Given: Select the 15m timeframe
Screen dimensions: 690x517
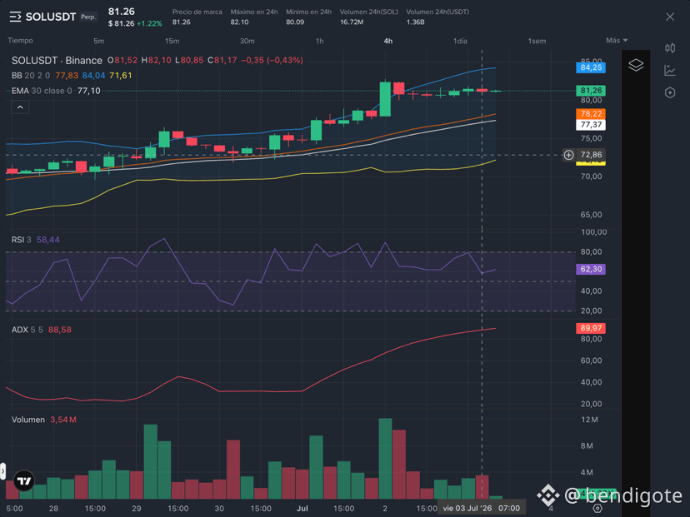Looking at the screenshot, I should coord(172,41).
